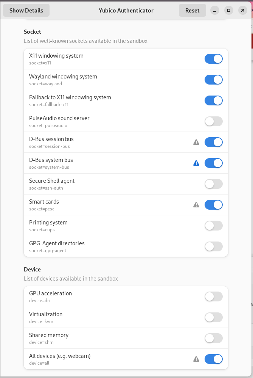Screen dimensions: 253x378
Task: Click the D-Bus session bus warning icon
Action: (196, 142)
